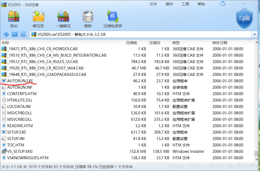
Task: Open the 文件 (File) menu
Action: coord(153,4)
